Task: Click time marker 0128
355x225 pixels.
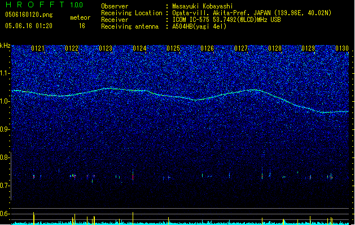Action: click(x=275, y=48)
